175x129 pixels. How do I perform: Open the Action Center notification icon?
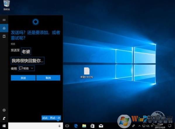coord(170,126)
